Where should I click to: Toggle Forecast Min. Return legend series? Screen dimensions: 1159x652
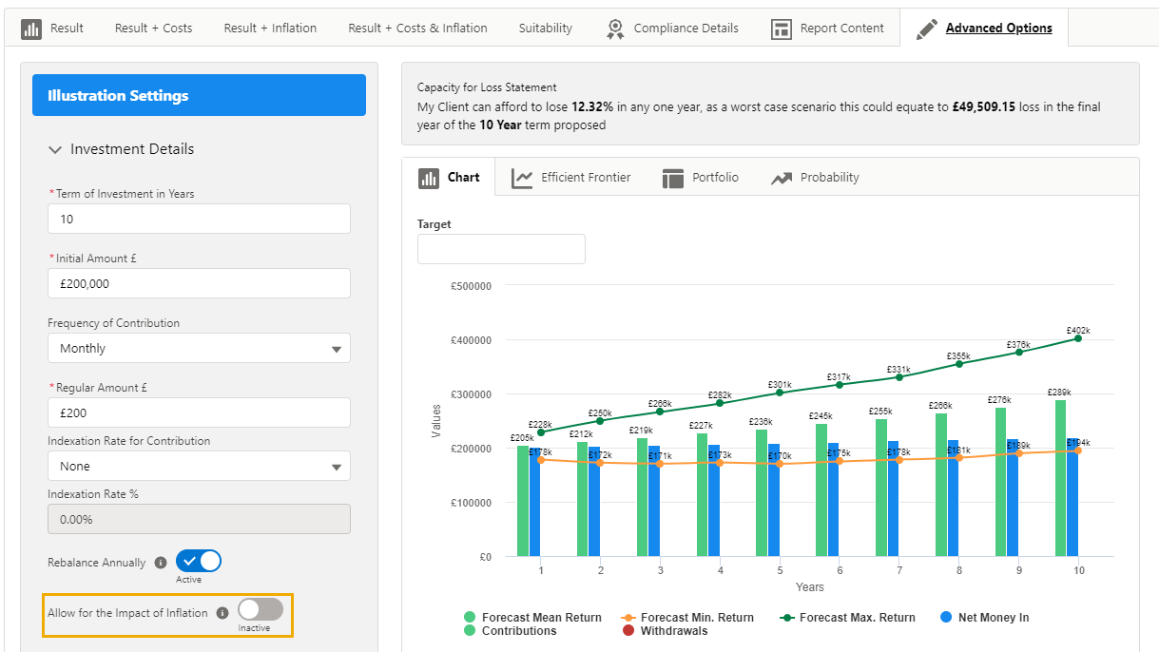pyautogui.click(x=686, y=618)
